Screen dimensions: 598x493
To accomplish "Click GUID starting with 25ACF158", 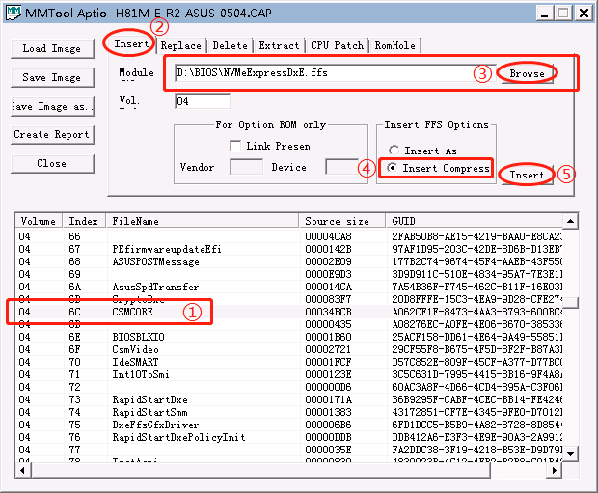I will click(477, 337).
